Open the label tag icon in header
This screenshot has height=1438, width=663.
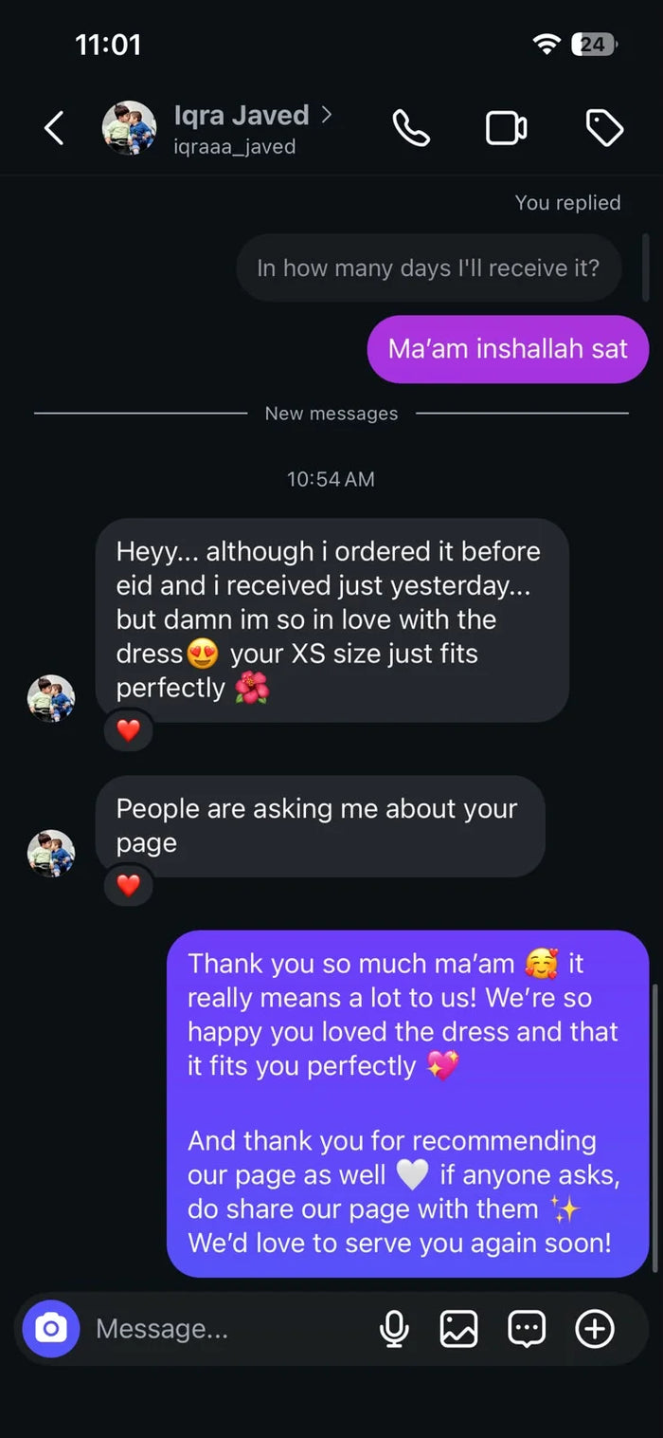click(x=604, y=128)
